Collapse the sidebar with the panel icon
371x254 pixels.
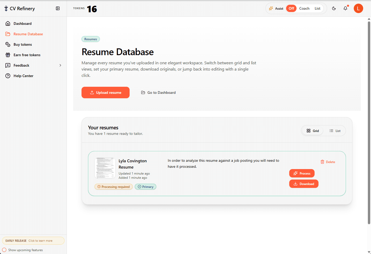coord(57,8)
